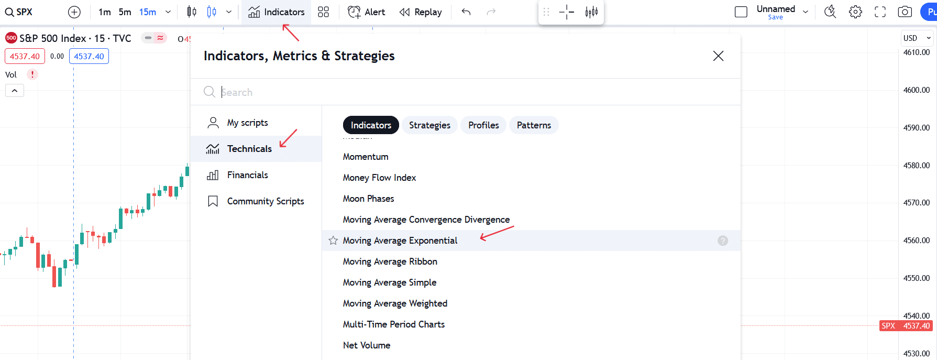This screenshot has width=937, height=360.
Task: Create an Alert
Action: 367,12
